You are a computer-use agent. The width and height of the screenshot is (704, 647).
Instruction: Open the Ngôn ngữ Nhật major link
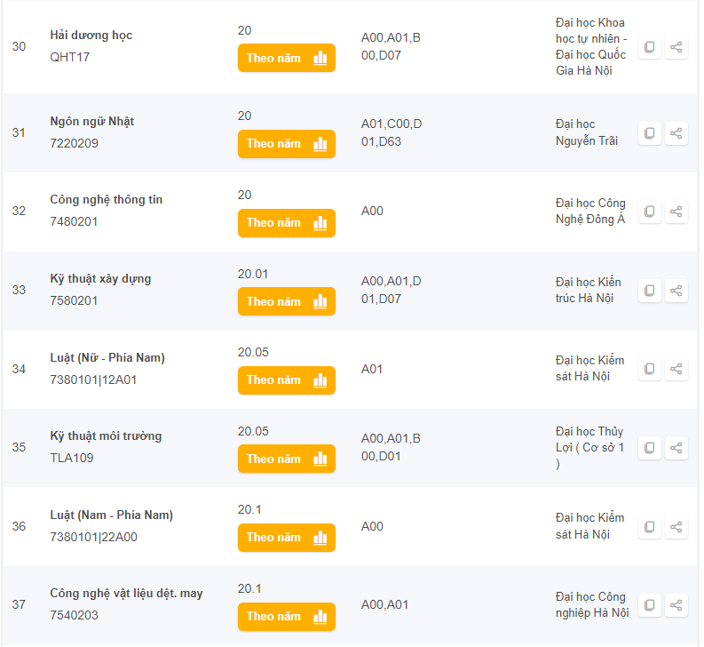[91, 122]
